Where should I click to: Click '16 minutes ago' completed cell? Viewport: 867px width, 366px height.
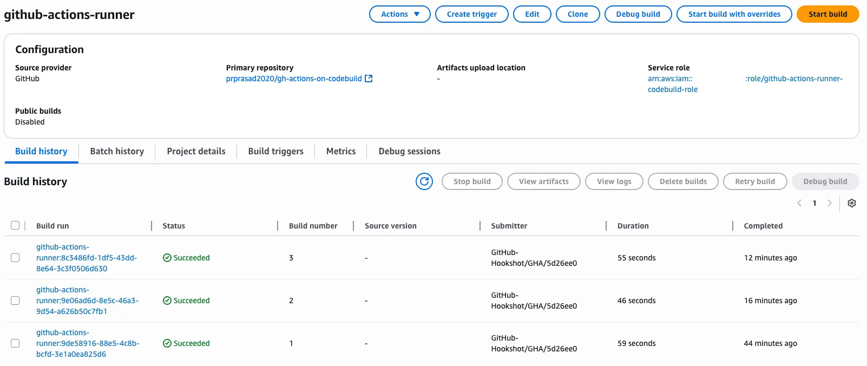coord(771,300)
